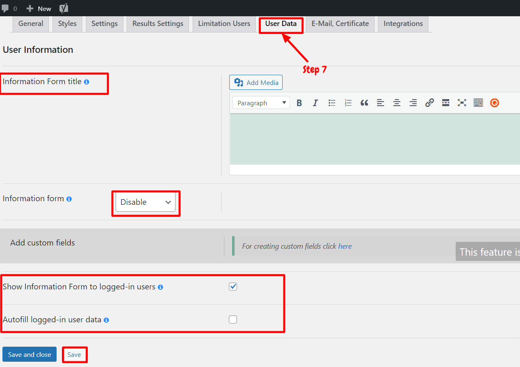Image resolution: width=520 pixels, height=367 pixels.
Task: Click inside the form title text editor area
Action: (x=375, y=139)
